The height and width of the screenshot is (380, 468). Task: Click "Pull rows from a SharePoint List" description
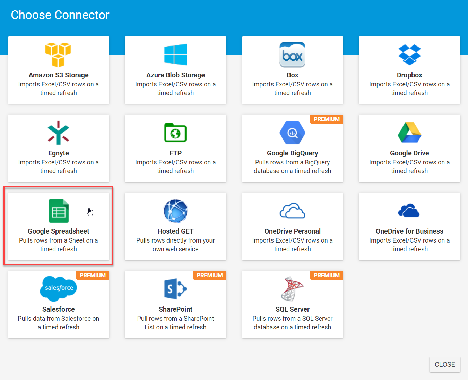pyautogui.click(x=175, y=323)
